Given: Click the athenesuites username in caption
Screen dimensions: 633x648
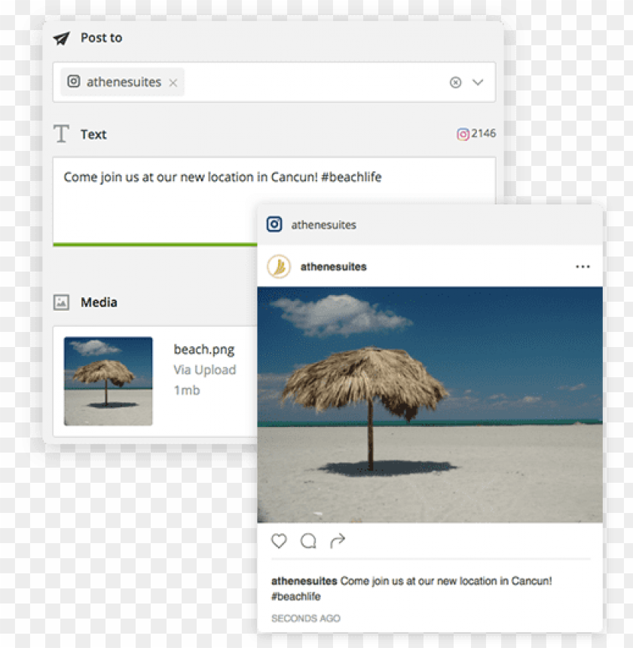Looking at the screenshot, I should tap(304, 581).
